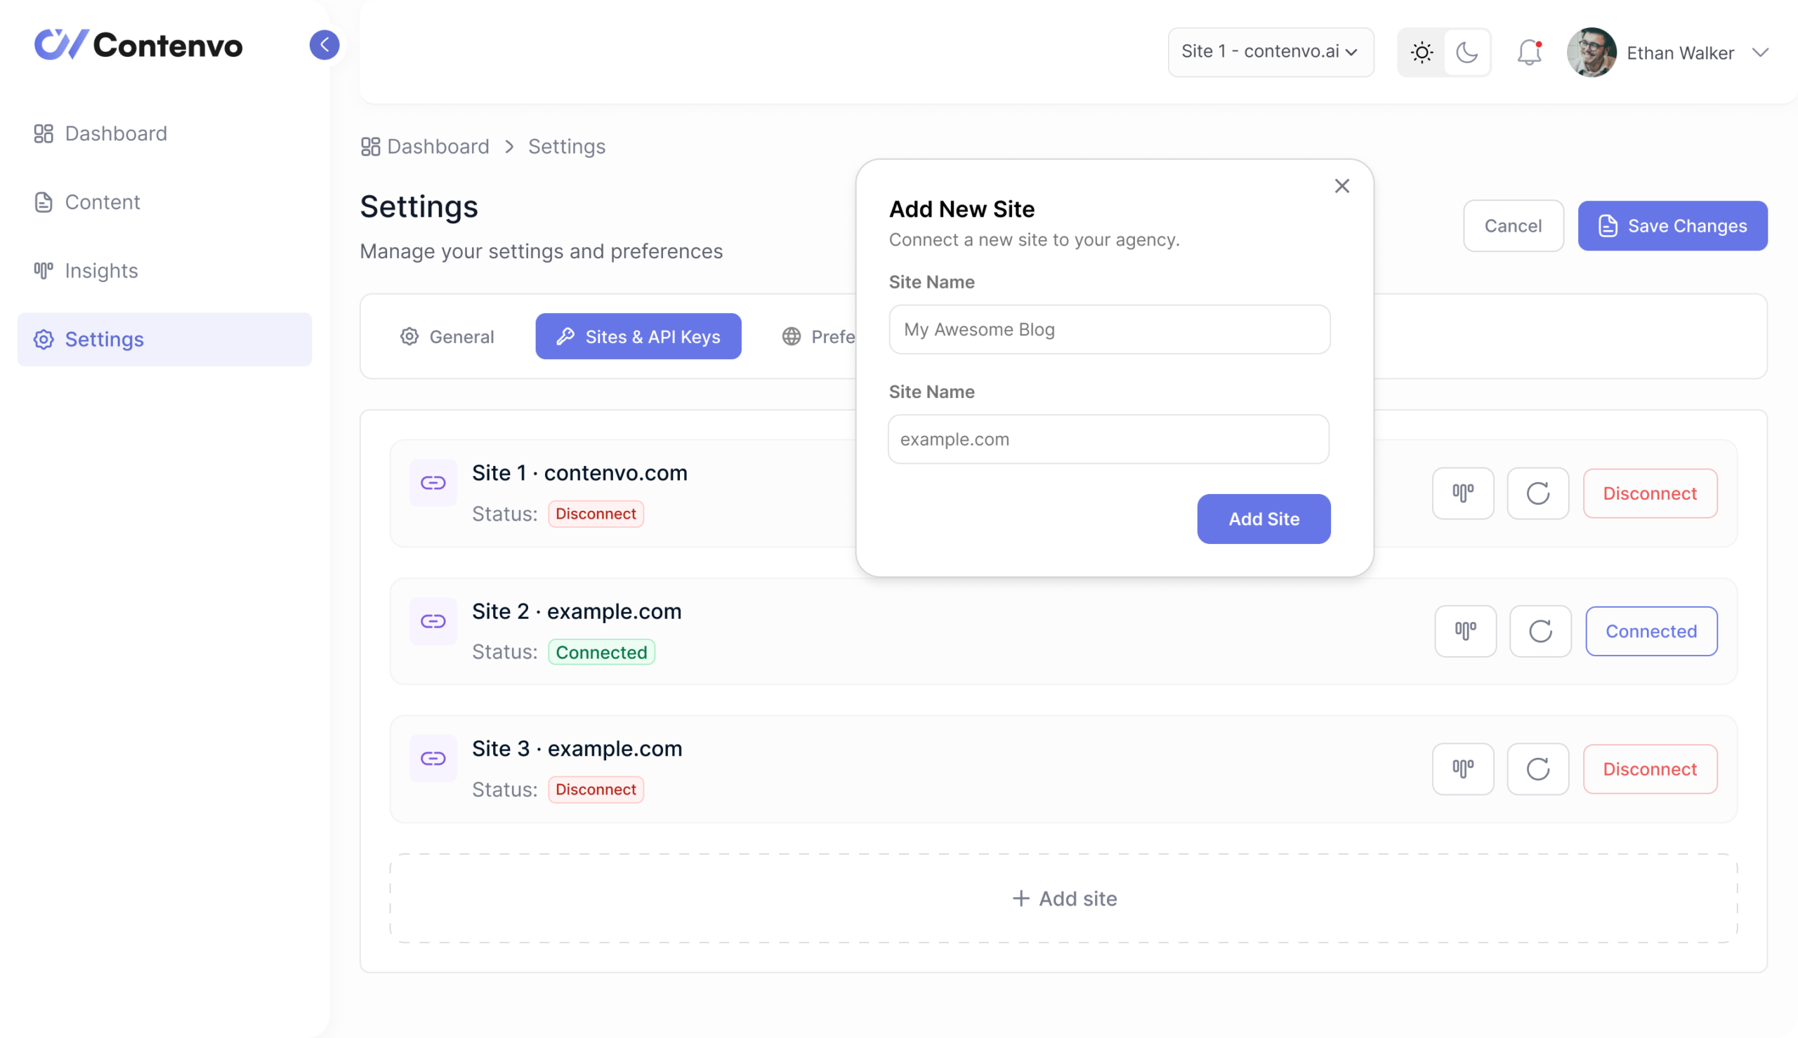
Task: Click the Add Site button
Action: click(x=1263, y=519)
